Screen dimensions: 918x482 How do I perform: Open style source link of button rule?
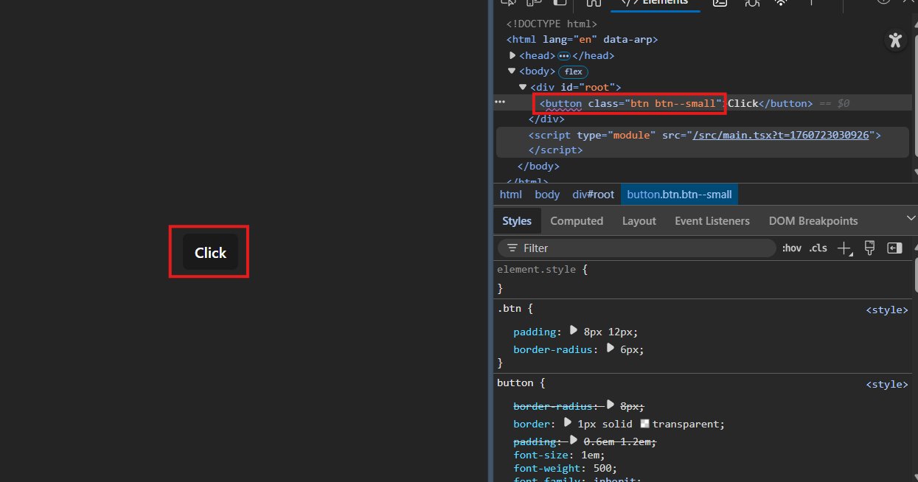coord(887,384)
